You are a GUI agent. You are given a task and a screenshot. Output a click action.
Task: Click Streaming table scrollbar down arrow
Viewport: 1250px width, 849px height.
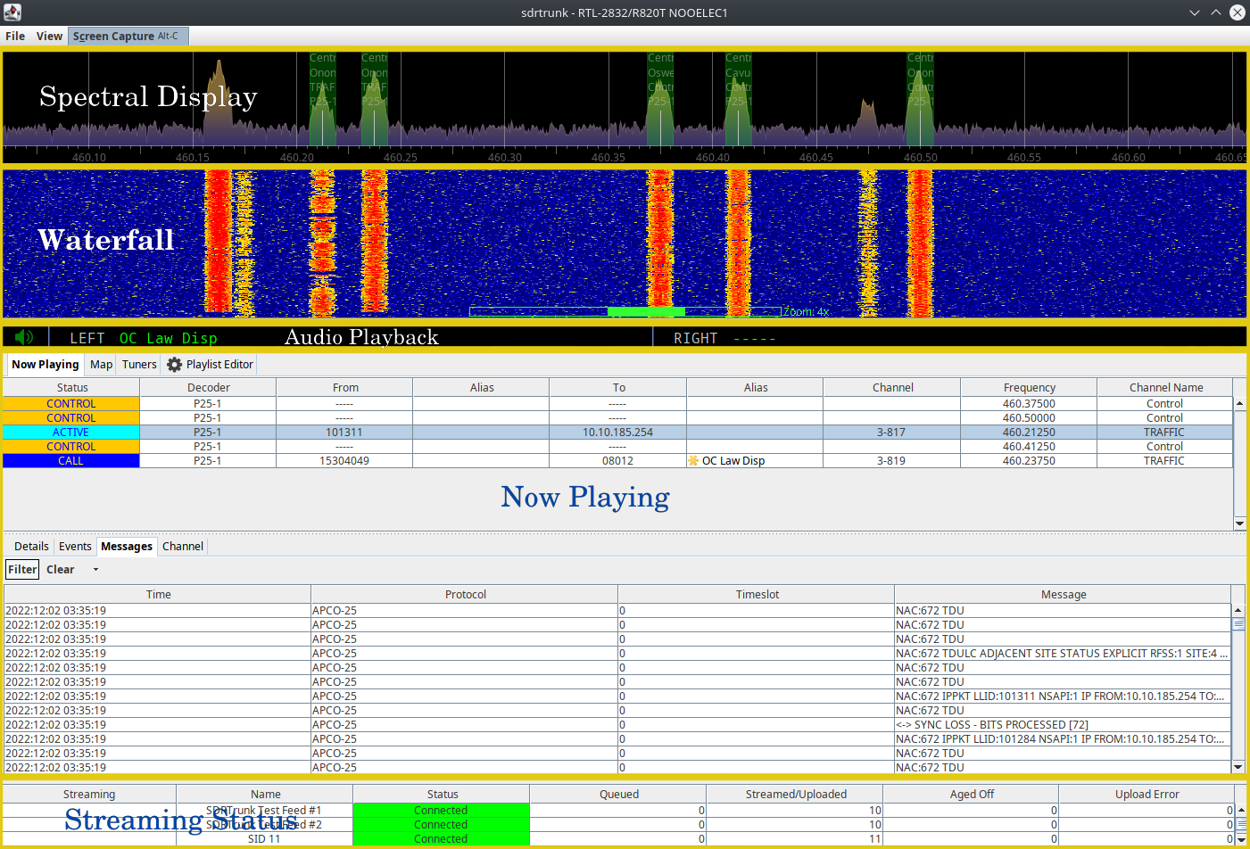point(1241,839)
